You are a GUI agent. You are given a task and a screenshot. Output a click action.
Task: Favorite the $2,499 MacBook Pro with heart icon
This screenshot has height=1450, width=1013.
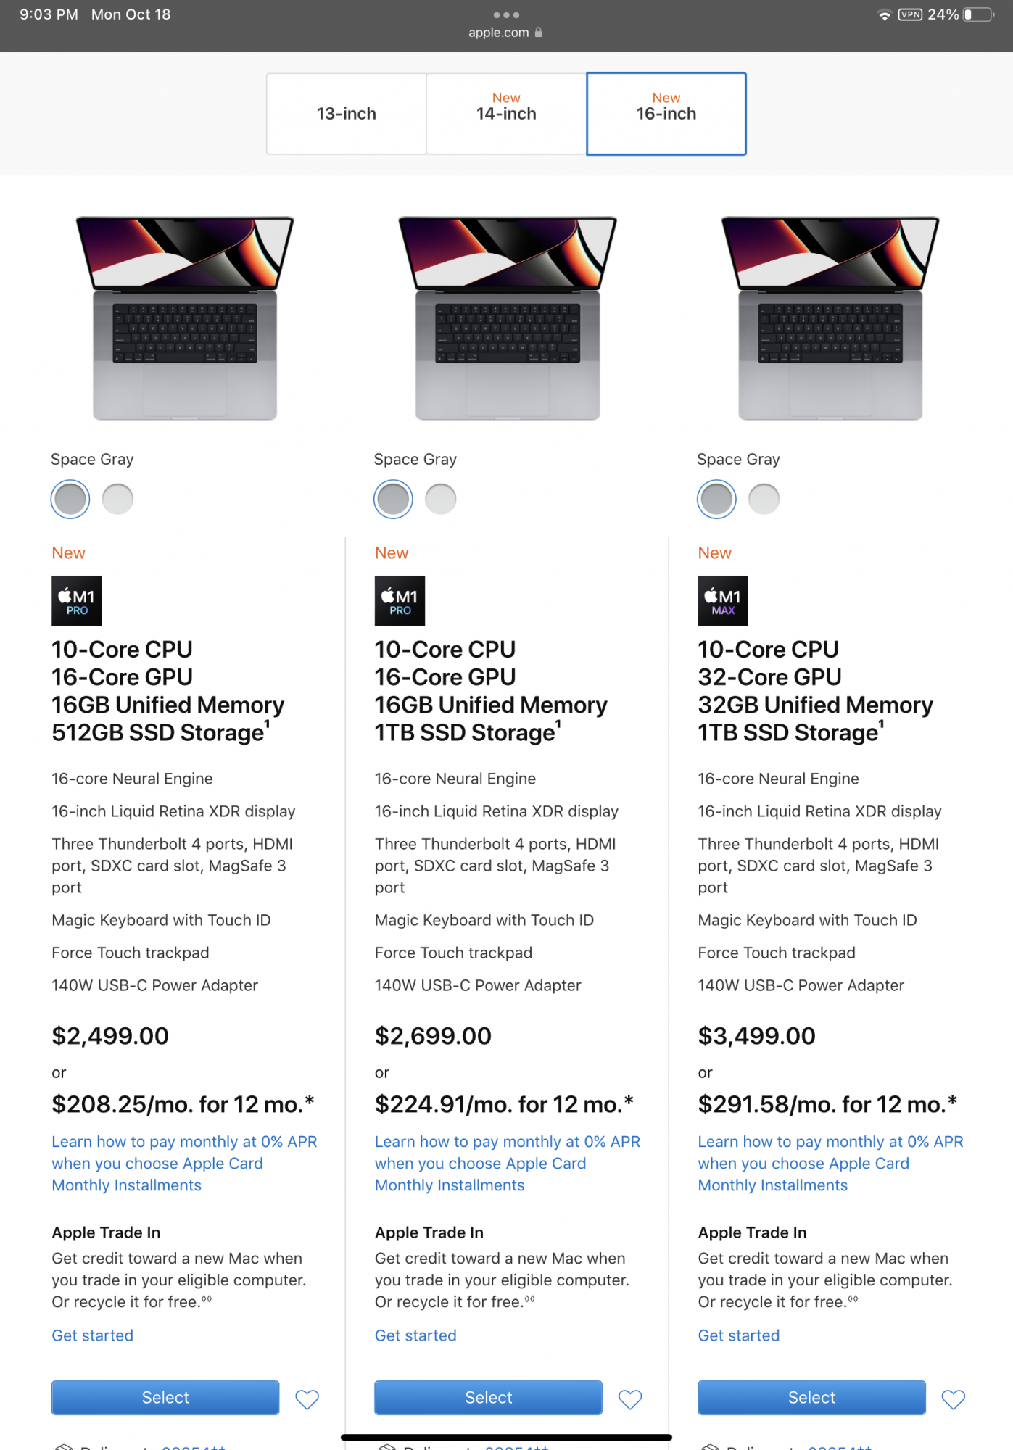pos(307,1399)
